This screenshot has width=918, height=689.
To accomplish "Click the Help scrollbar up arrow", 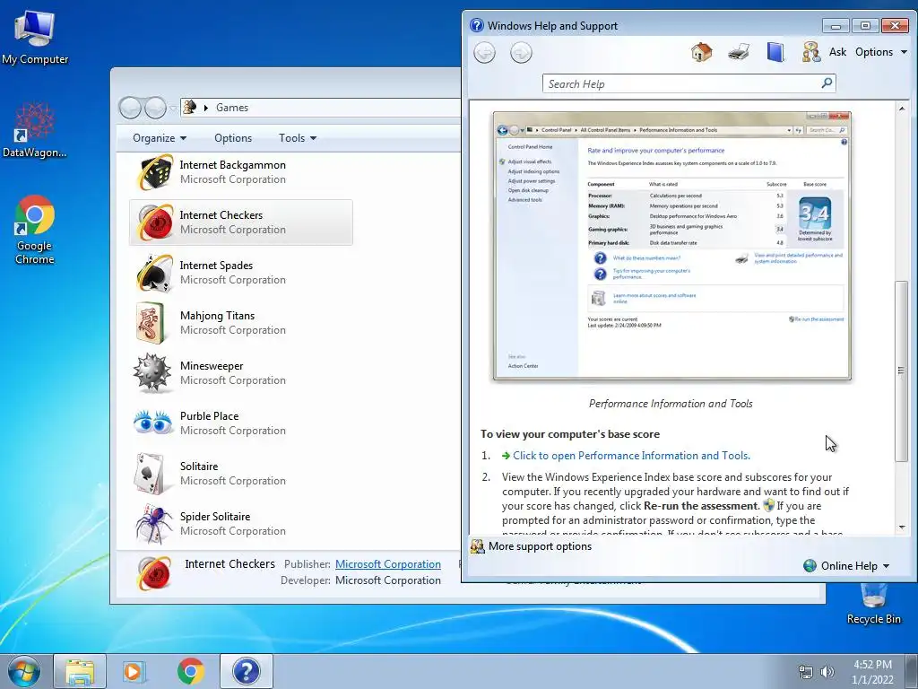I will point(902,109).
